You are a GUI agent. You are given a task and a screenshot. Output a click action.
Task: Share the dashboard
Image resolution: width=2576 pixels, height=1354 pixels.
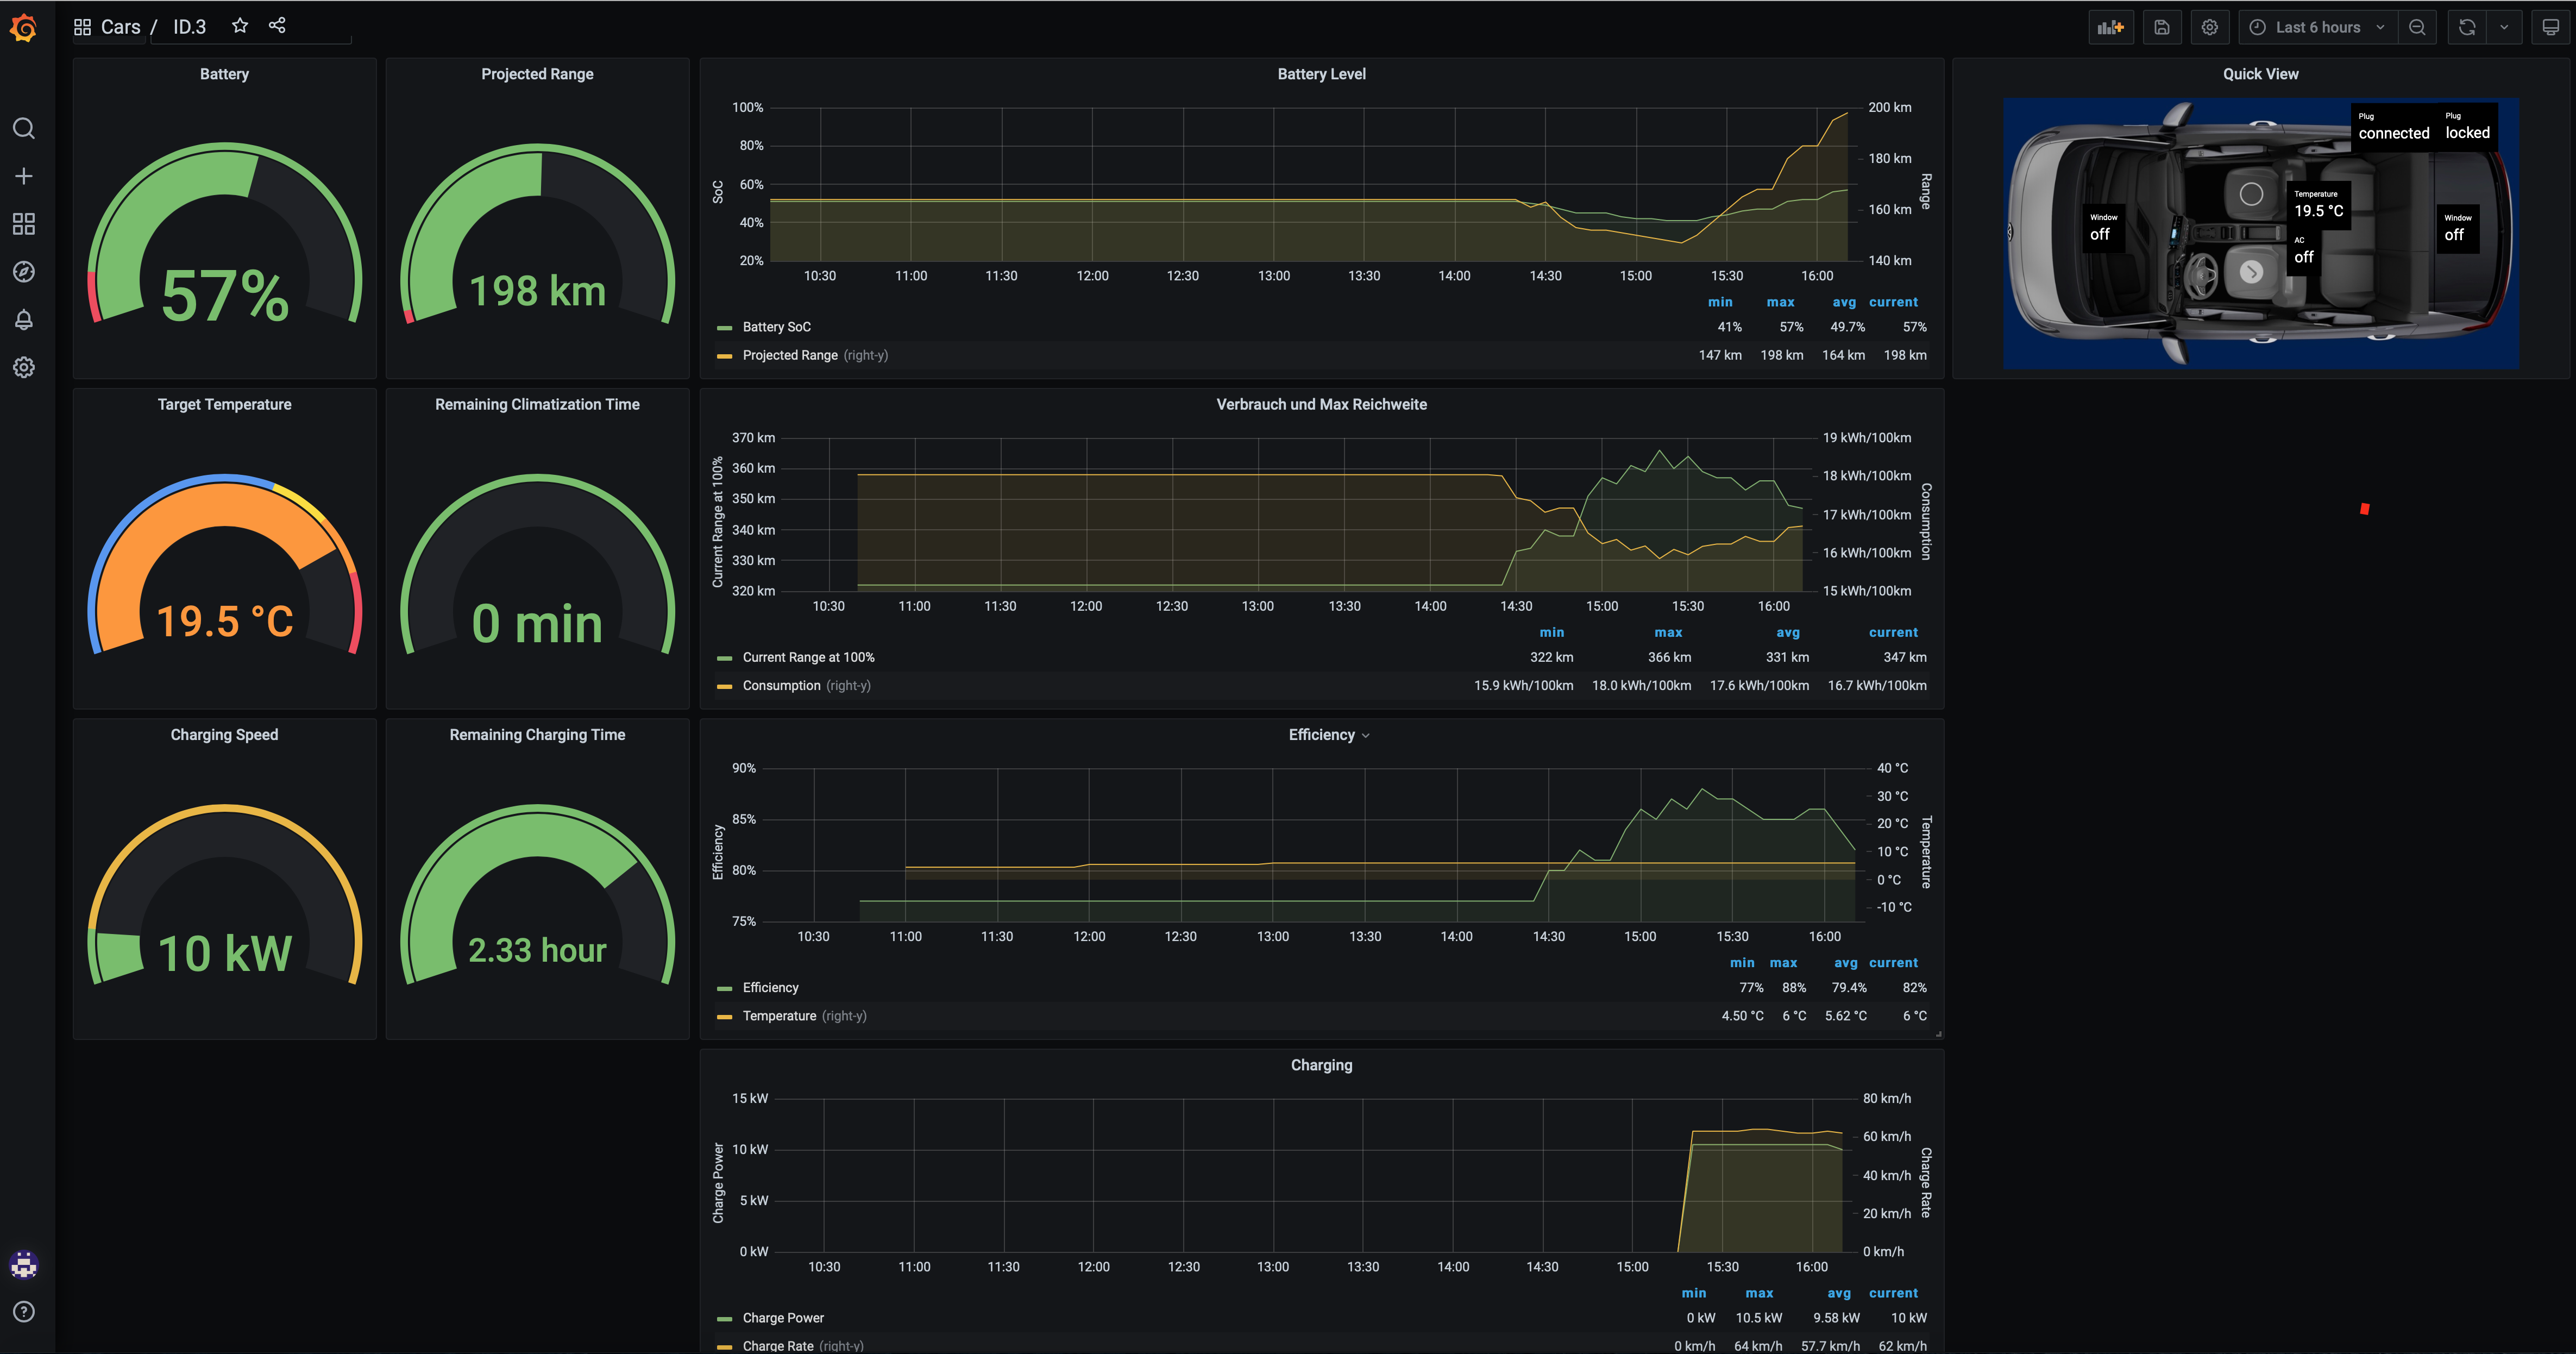[x=277, y=26]
